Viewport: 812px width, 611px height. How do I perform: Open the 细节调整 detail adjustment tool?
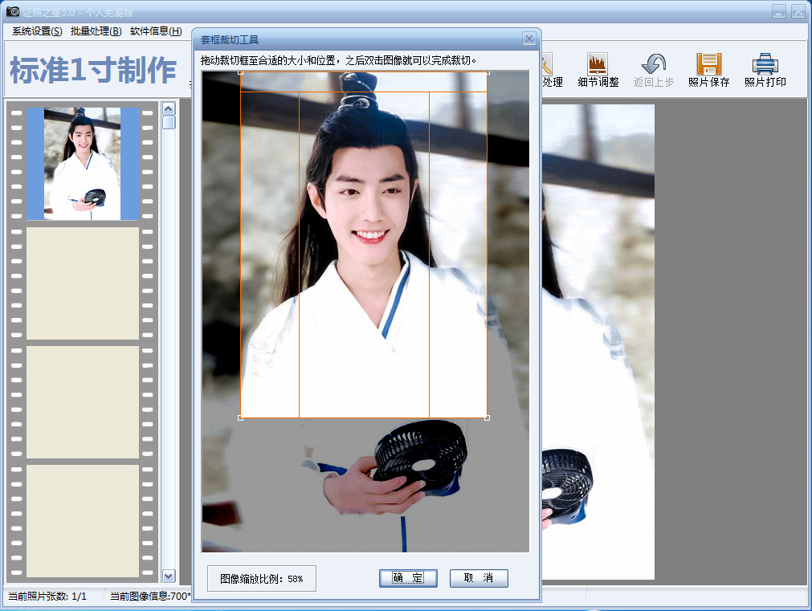(598, 65)
